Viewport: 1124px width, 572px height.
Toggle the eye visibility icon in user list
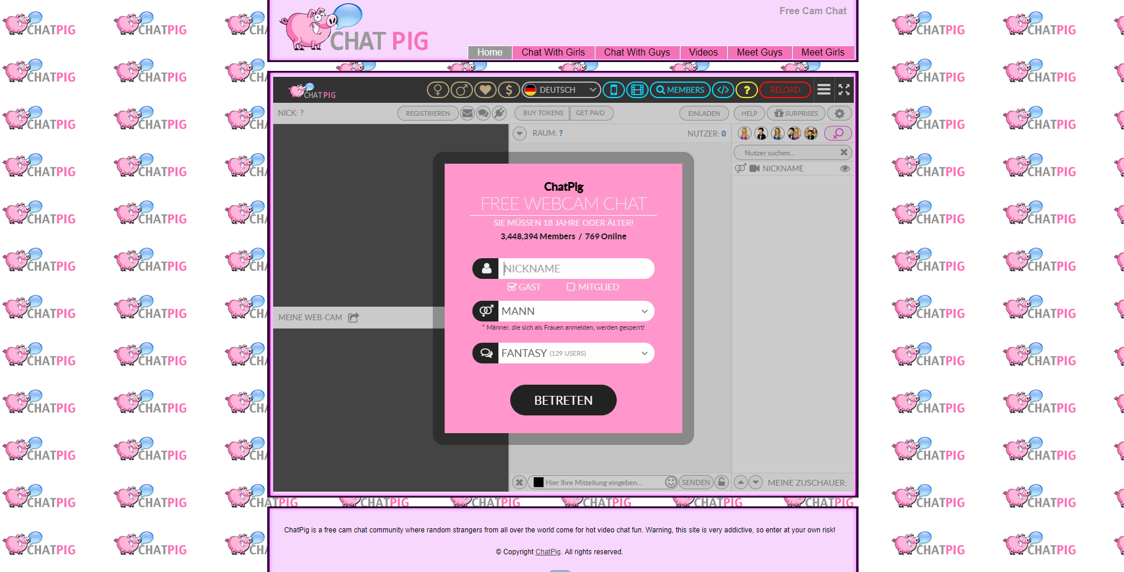tap(845, 168)
